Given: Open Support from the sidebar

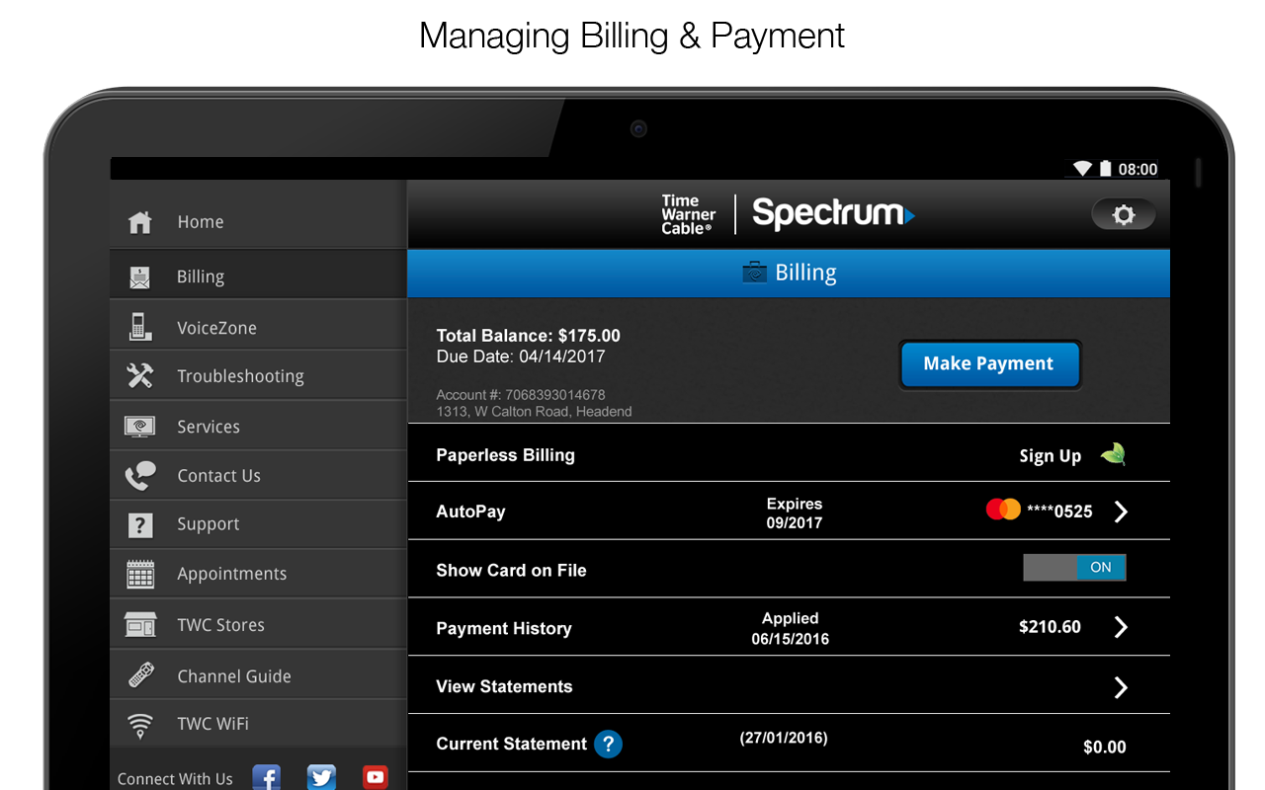Looking at the screenshot, I should (x=258, y=524).
